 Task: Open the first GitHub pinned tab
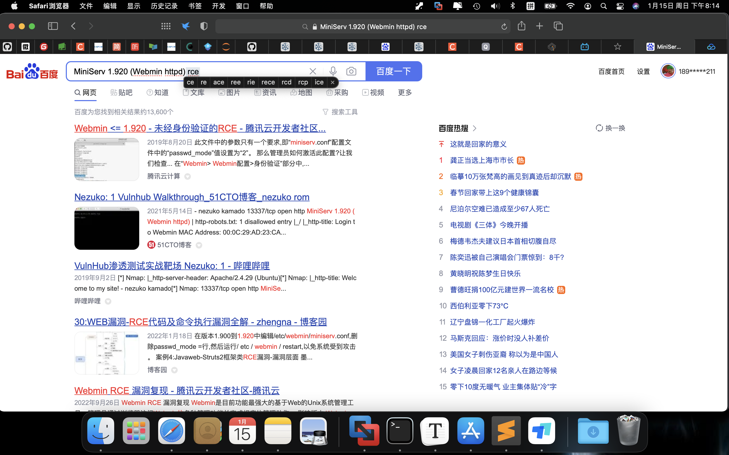click(x=7, y=47)
